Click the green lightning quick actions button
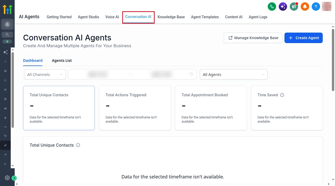This screenshot has height=186, width=335. tap(7, 41)
